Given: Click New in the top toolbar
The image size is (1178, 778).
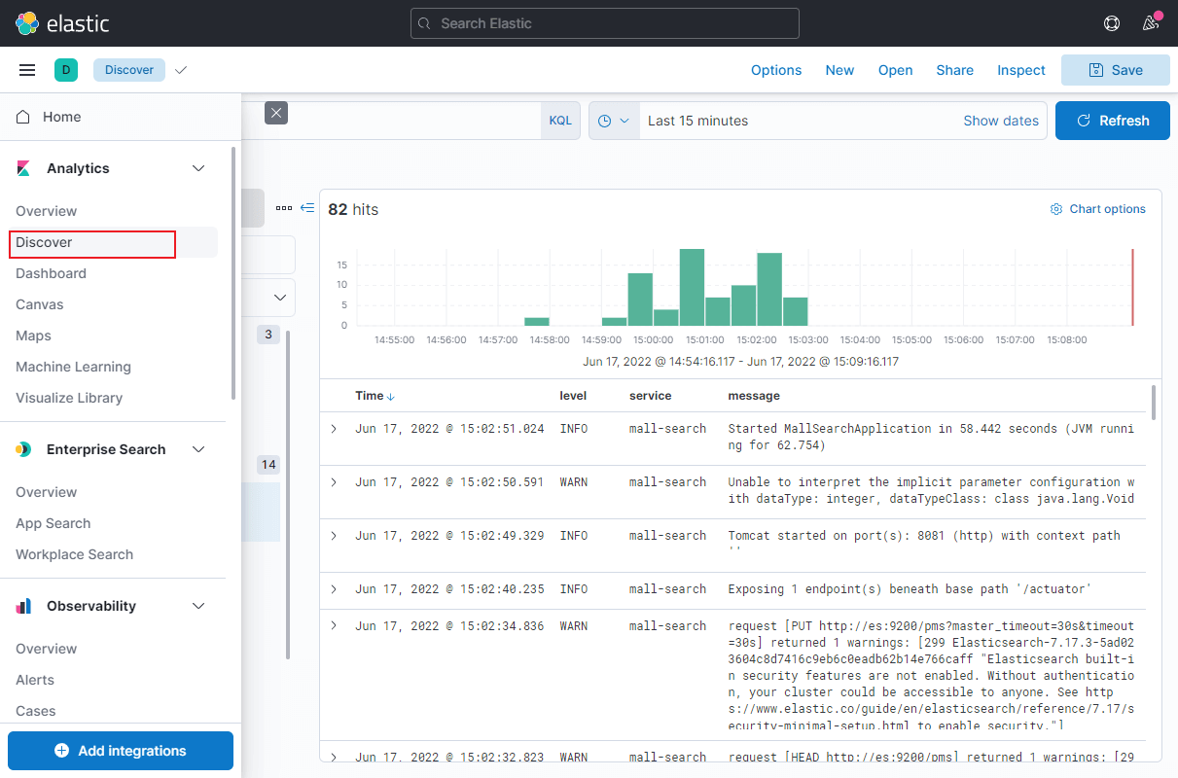Looking at the screenshot, I should (x=839, y=70).
